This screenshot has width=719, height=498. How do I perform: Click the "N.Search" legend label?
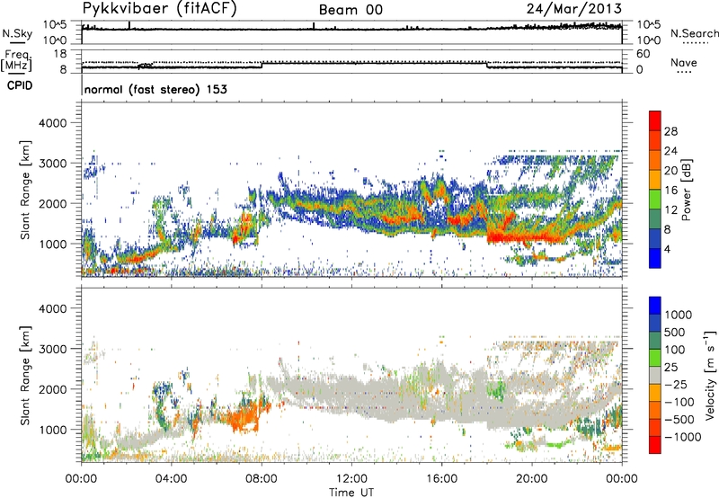694,33
